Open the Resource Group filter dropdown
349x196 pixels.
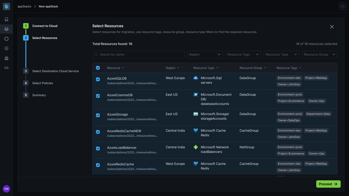(320, 55)
